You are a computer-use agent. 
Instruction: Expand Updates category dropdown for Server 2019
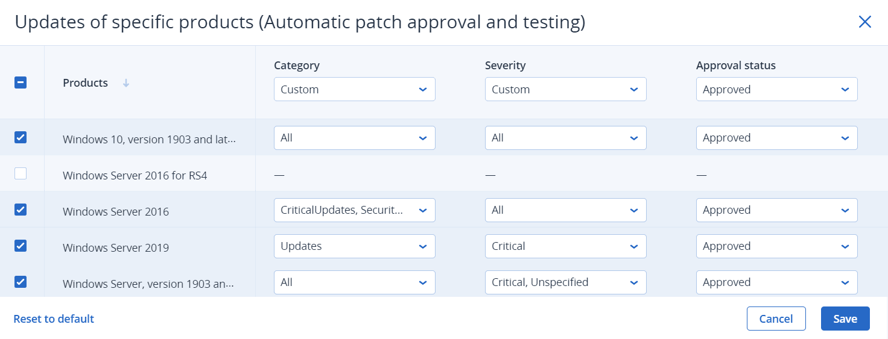[x=354, y=246]
